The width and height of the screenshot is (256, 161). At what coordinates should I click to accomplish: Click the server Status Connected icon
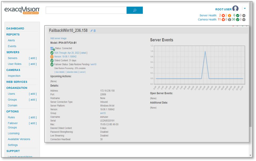(x=52, y=49)
